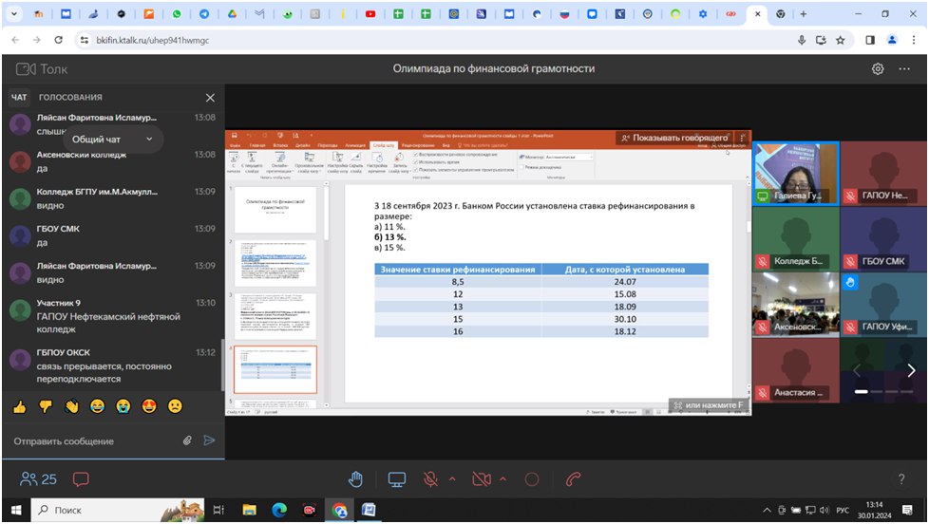Open meeting settings gear icon
Screen dimensions: 929x524
tap(878, 69)
